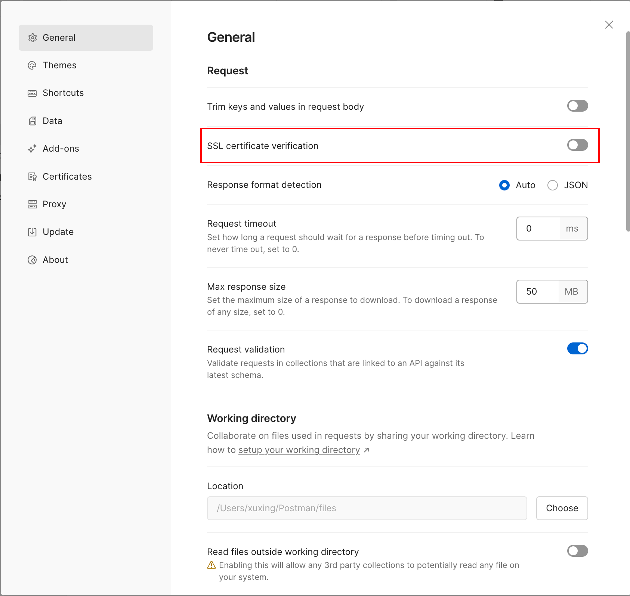Viewport: 630px width, 596px height.
Task: Click the Add-ons sparkle icon
Action: (33, 149)
